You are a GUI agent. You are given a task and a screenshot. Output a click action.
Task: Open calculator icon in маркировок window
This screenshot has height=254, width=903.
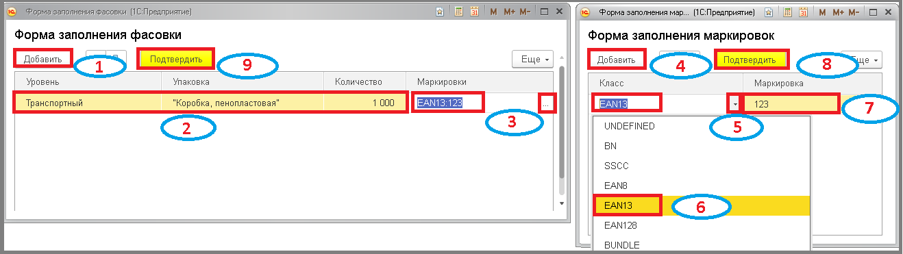(x=788, y=12)
